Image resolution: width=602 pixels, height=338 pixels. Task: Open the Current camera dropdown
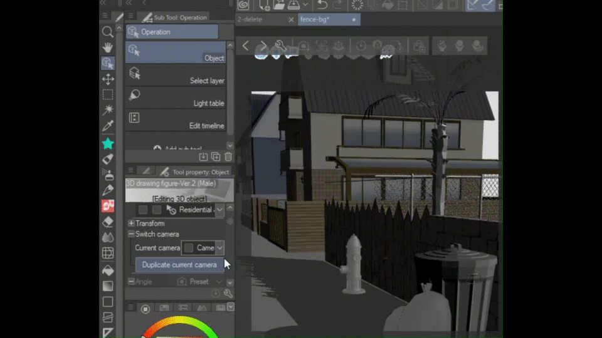(x=219, y=248)
